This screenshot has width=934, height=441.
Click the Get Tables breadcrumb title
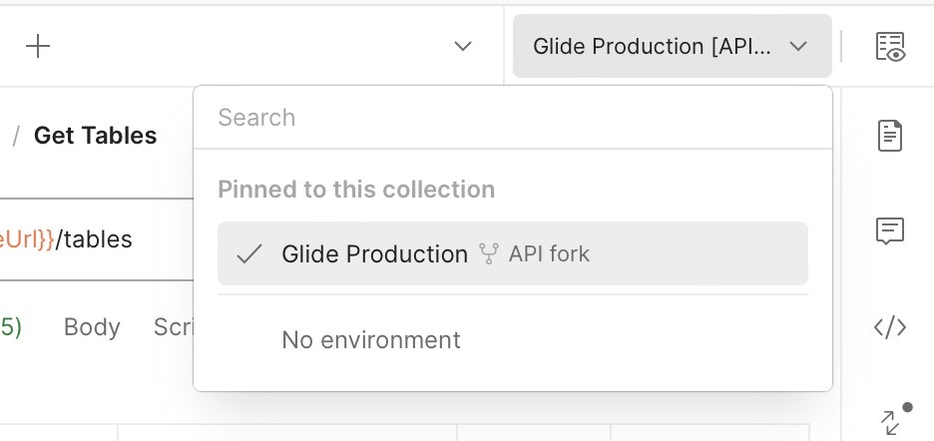click(x=95, y=136)
